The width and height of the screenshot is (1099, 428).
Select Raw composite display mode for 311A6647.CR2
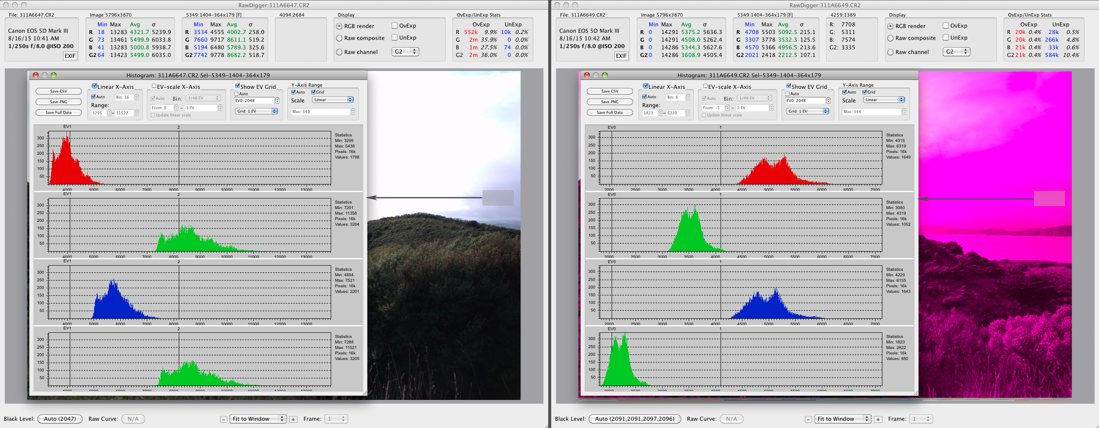click(340, 38)
